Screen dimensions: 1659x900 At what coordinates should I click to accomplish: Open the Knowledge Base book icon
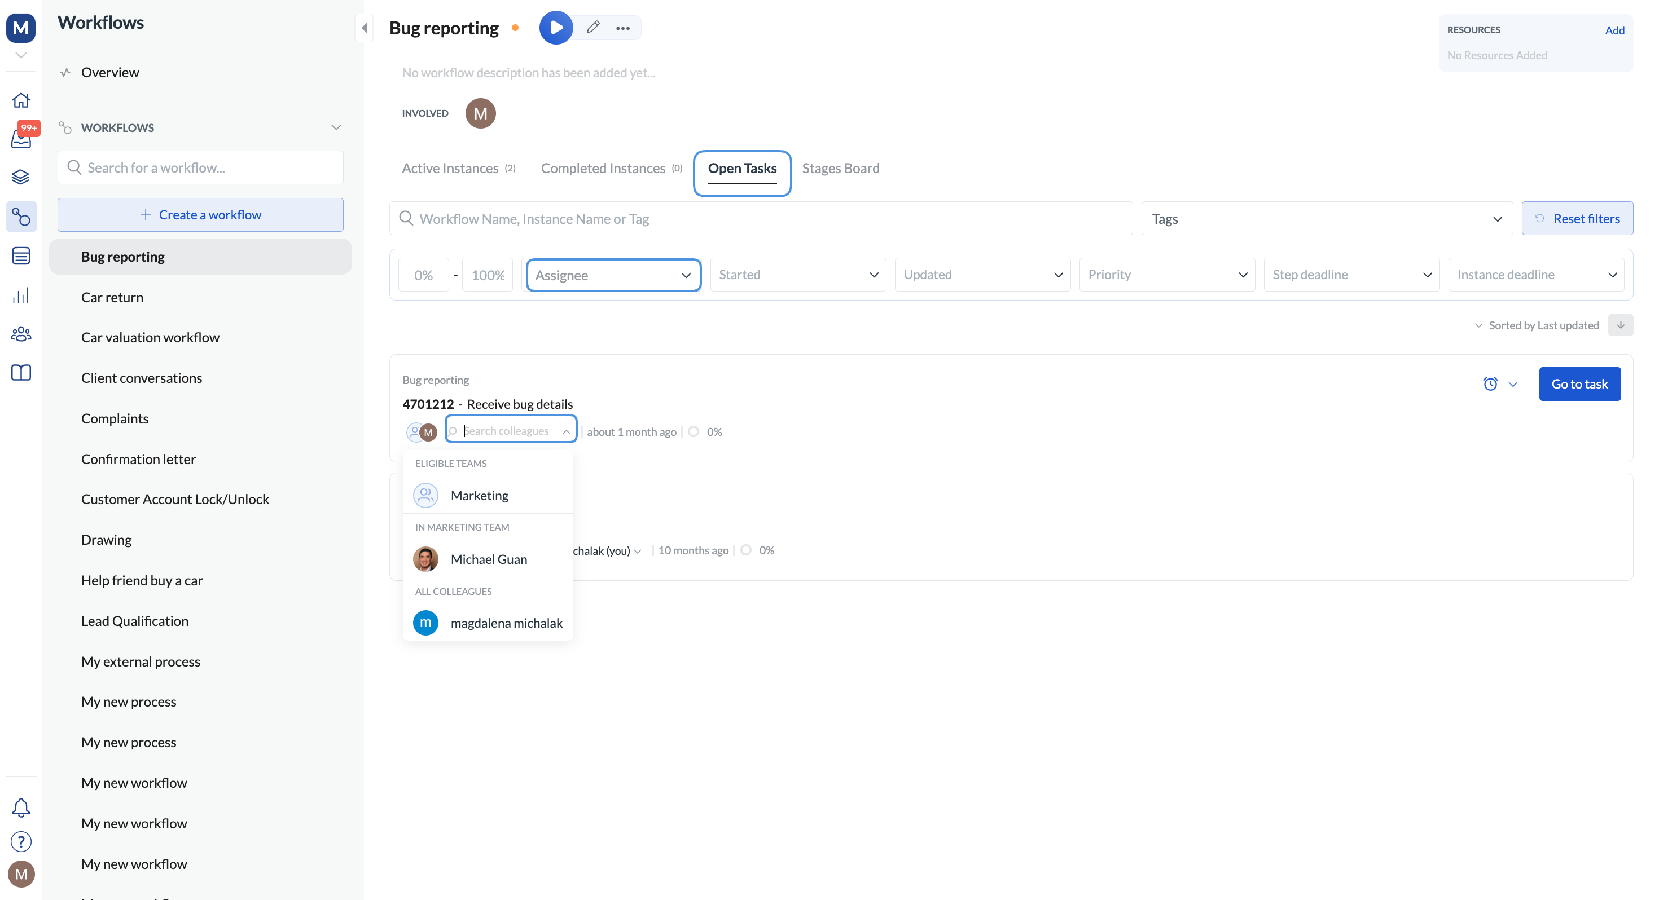tap(21, 373)
